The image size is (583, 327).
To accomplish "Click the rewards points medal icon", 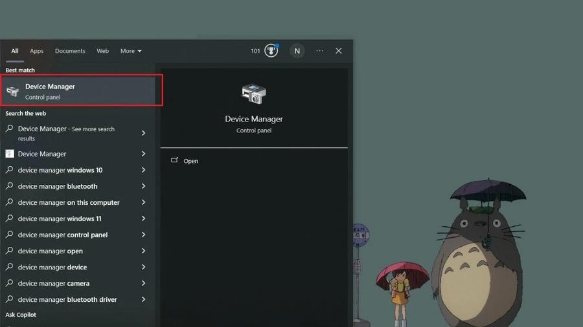I will point(271,50).
